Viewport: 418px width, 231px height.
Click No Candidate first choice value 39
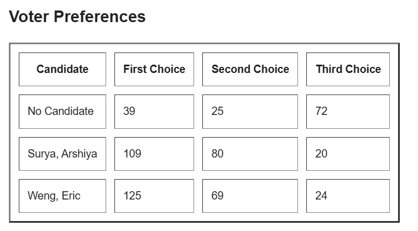click(x=154, y=112)
